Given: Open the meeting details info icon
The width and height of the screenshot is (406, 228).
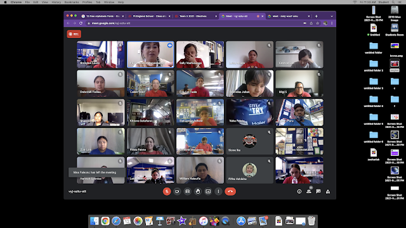Looking at the screenshot, I should 299,191.
